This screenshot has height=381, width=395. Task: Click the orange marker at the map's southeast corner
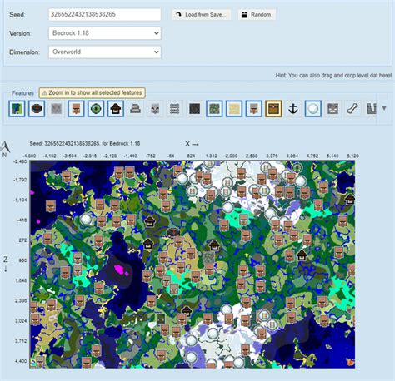coord(350,362)
